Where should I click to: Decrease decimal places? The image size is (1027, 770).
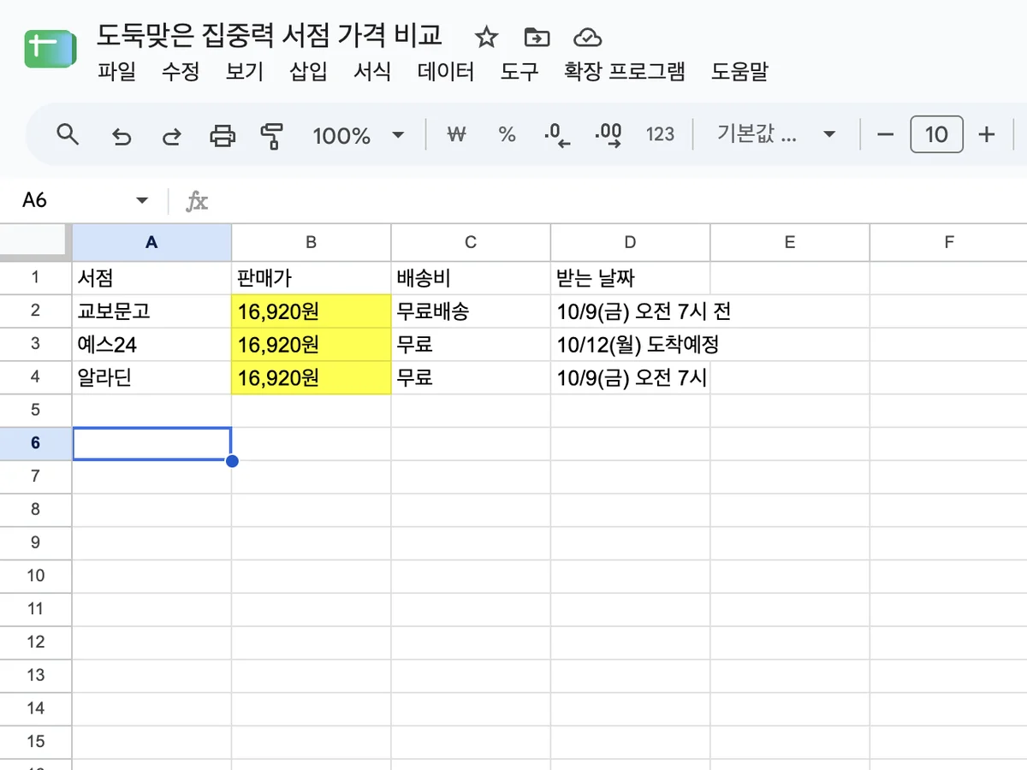click(x=557, y=135)
